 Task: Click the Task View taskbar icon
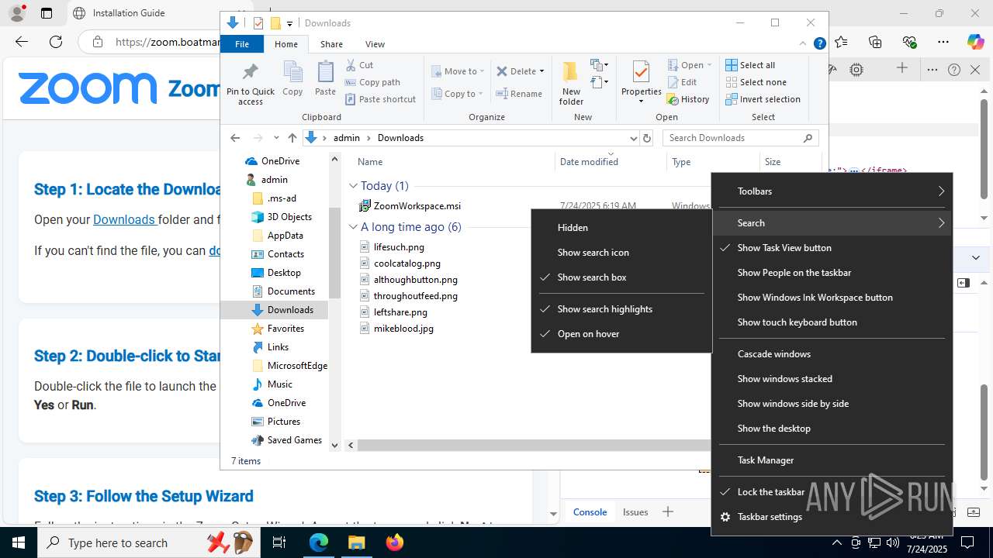[x=279, y=543]
